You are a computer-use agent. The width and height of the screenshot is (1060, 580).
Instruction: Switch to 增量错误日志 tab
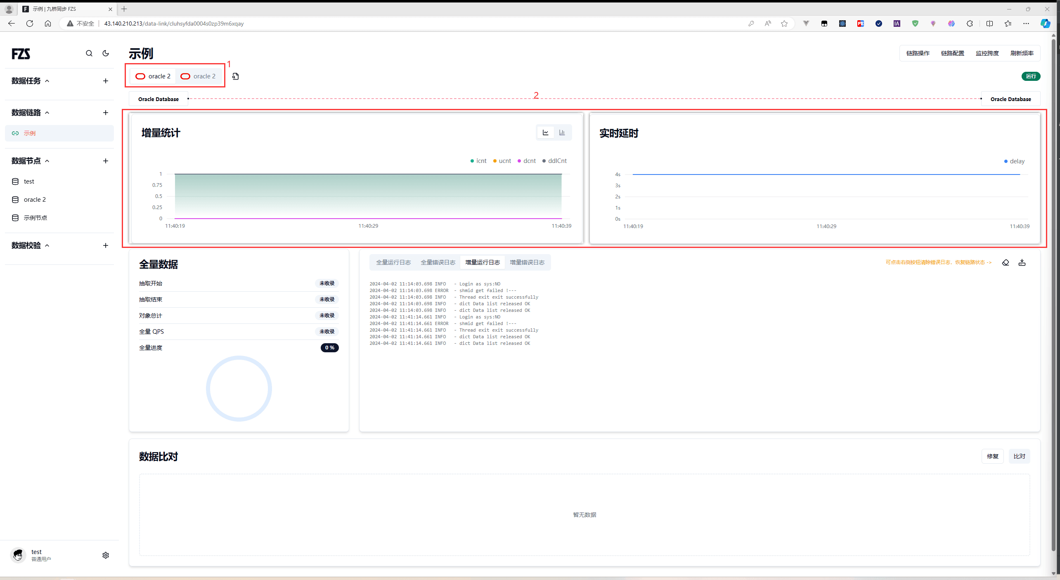(x=527, y=262)
